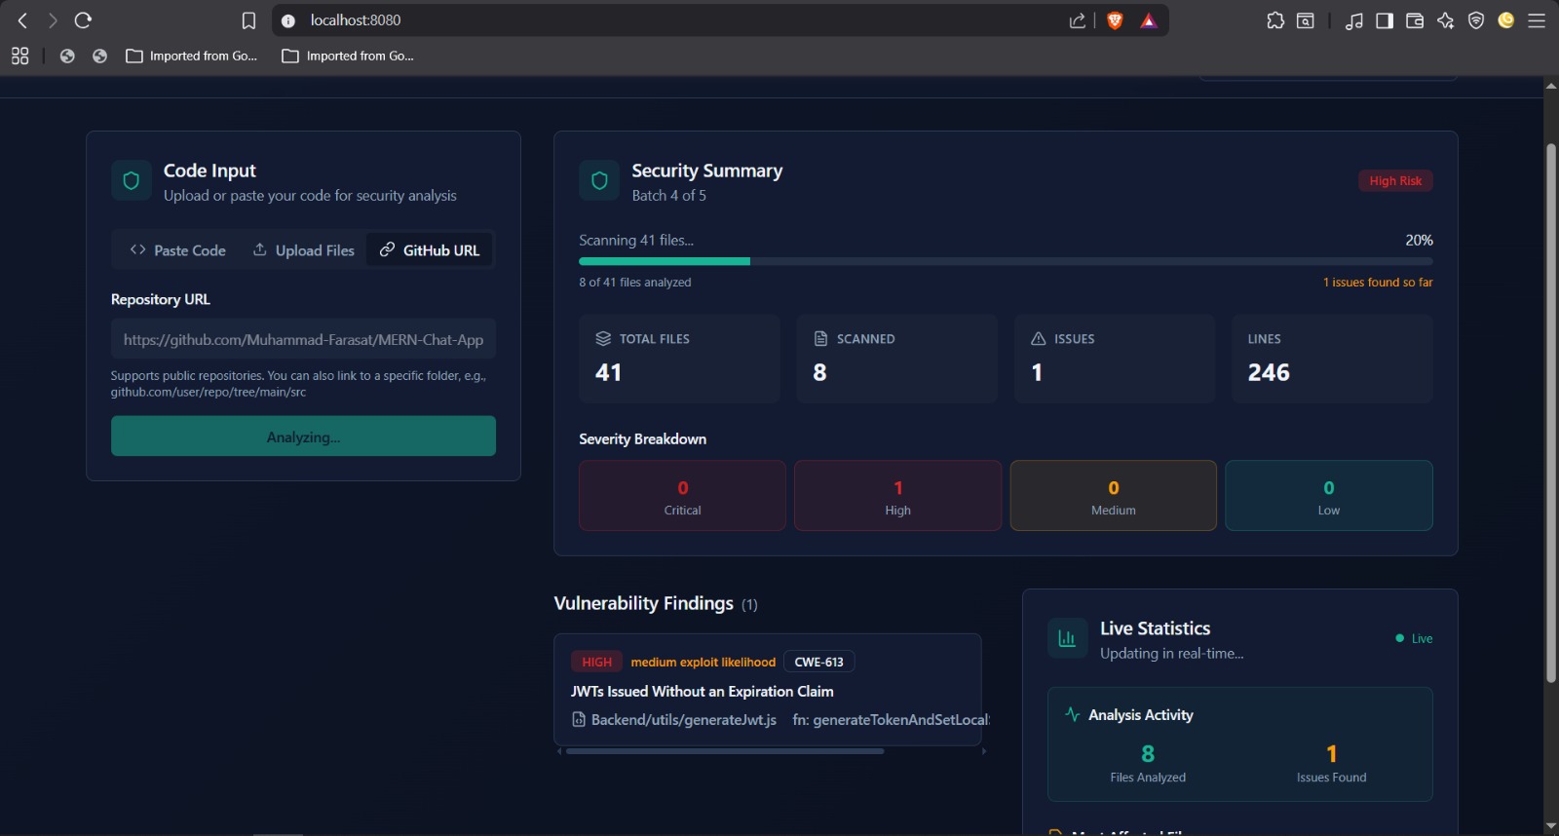Click the '20%' progress percentage
The height and width of the screenshot is (836, 1559).
pyautogui.click(x=1419, y=240)
